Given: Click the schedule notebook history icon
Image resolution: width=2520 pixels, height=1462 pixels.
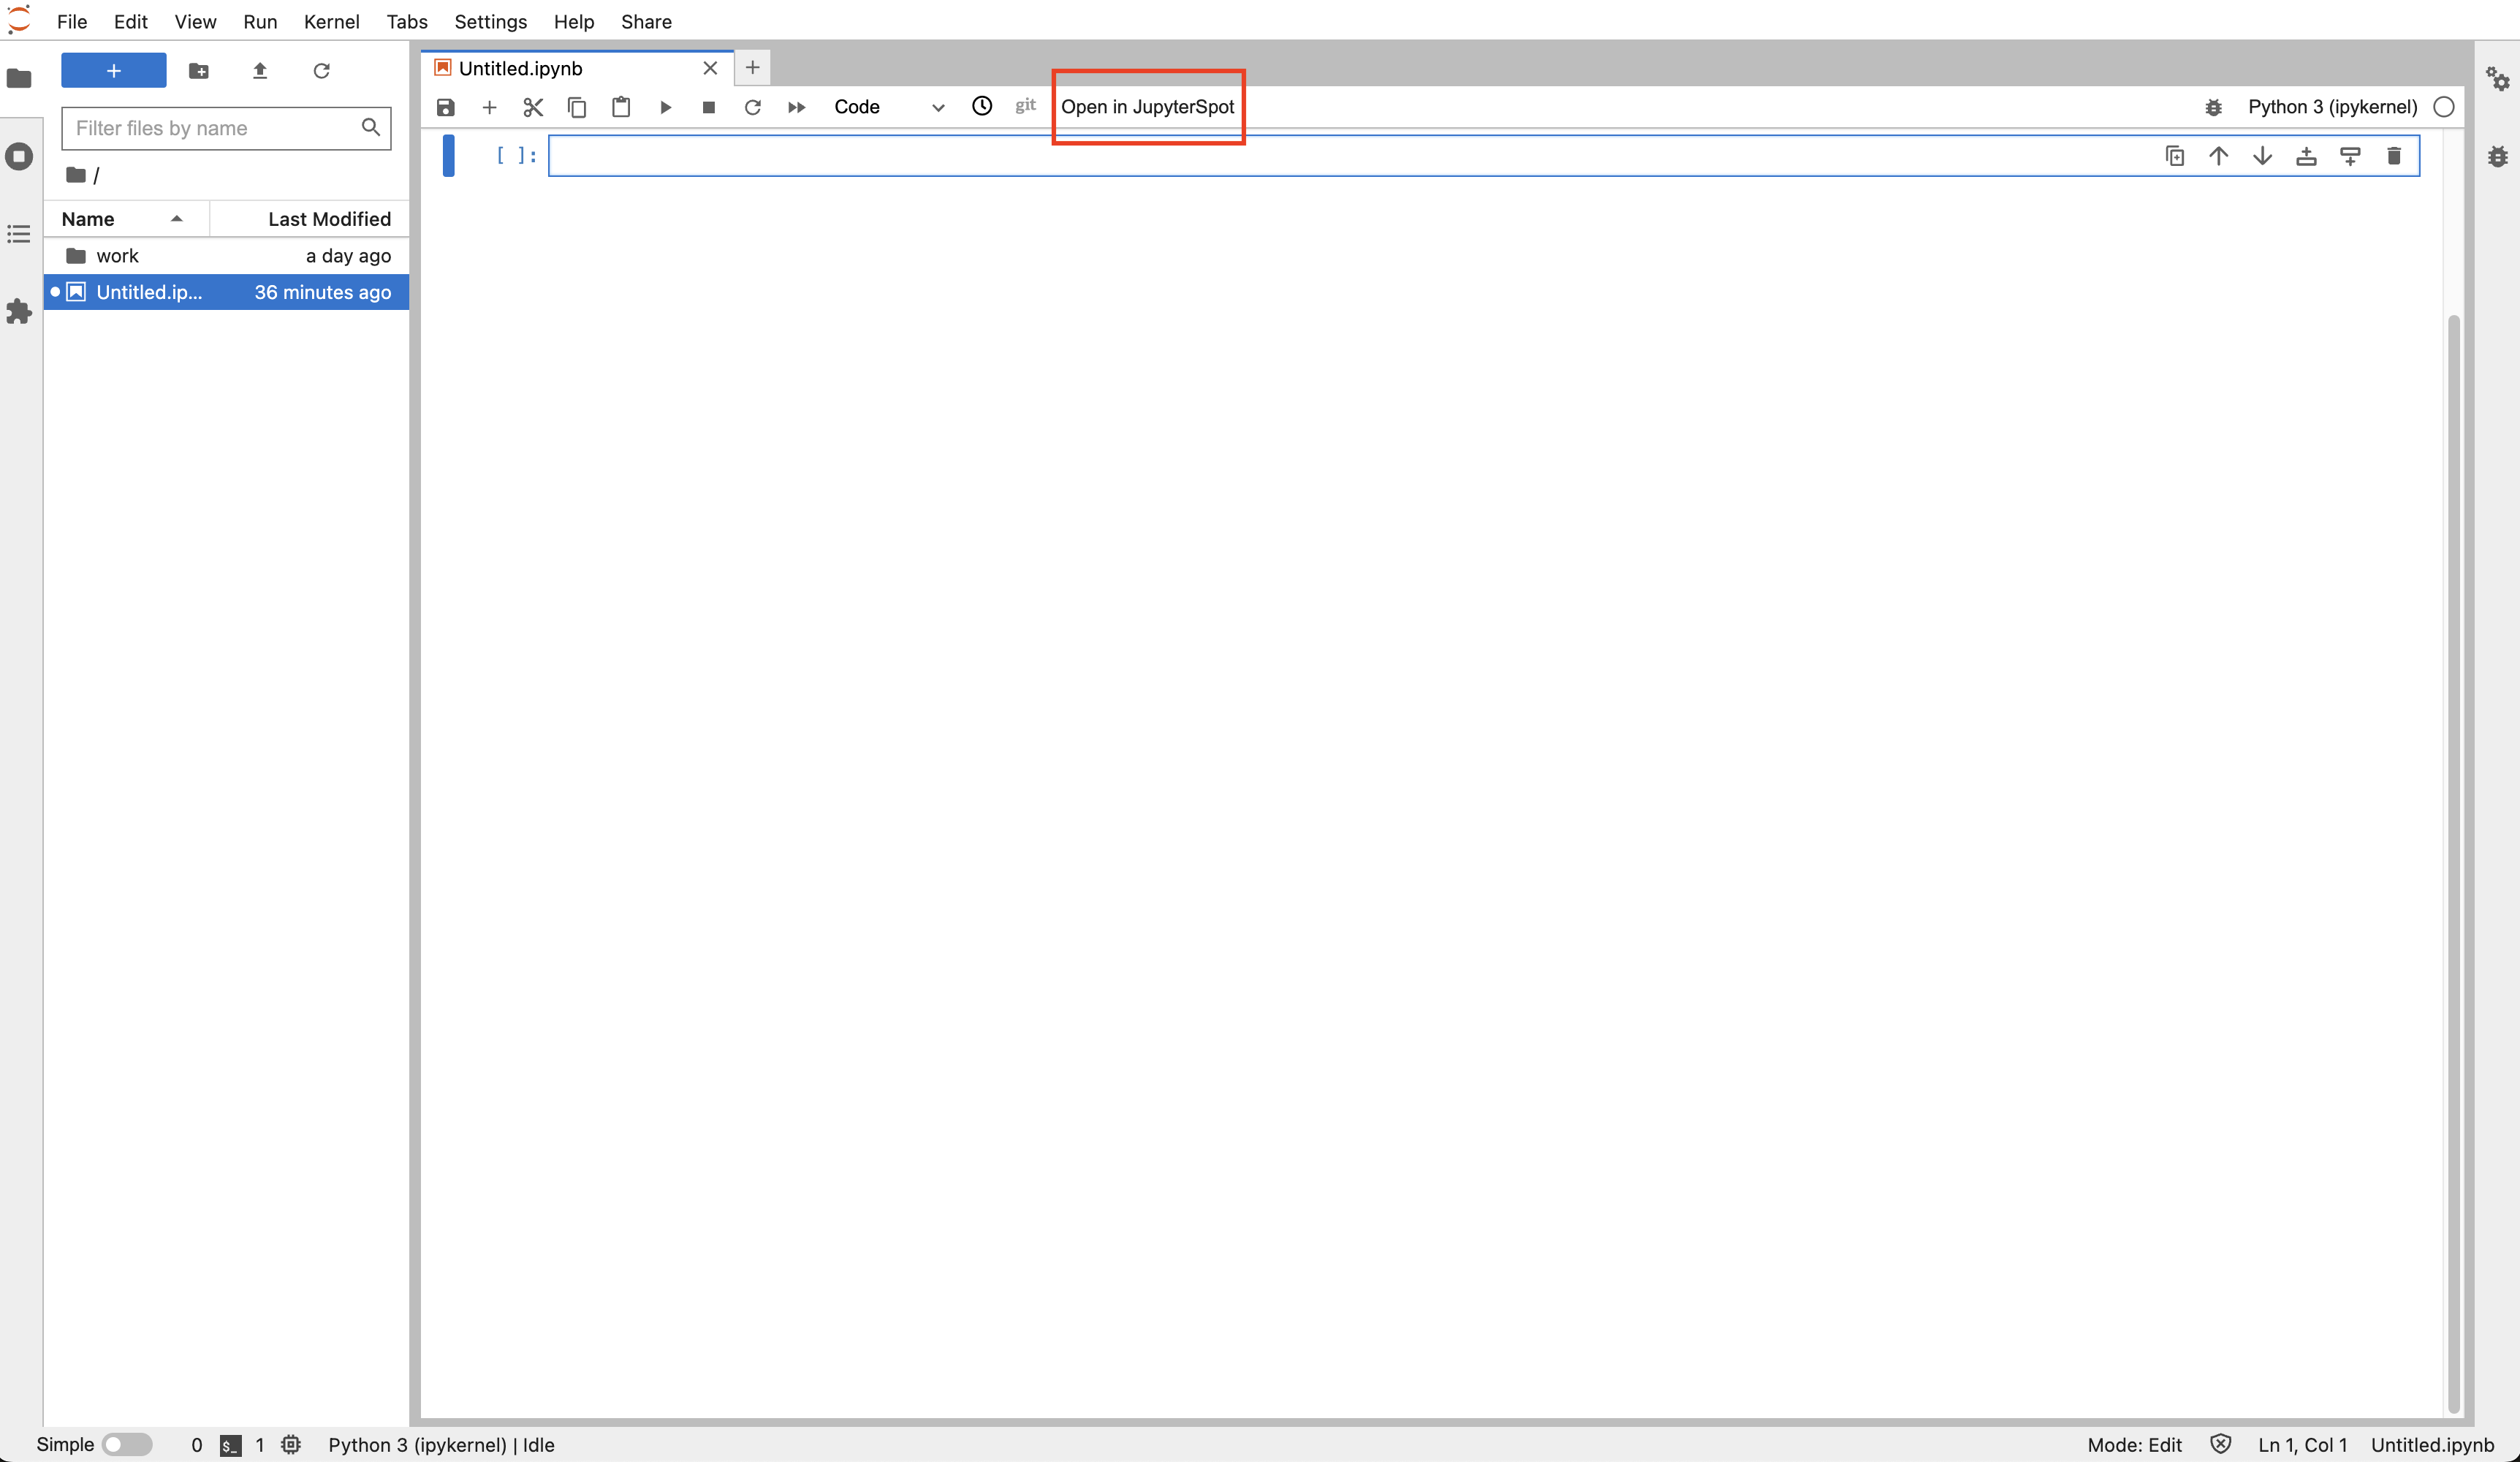Looking at the screenshot, I should click(982, 106).
